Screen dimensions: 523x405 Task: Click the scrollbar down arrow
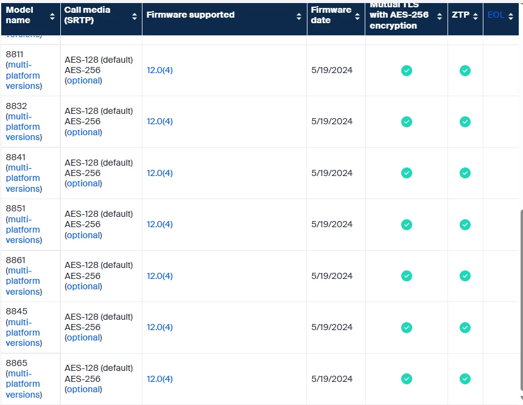[521, 398]
